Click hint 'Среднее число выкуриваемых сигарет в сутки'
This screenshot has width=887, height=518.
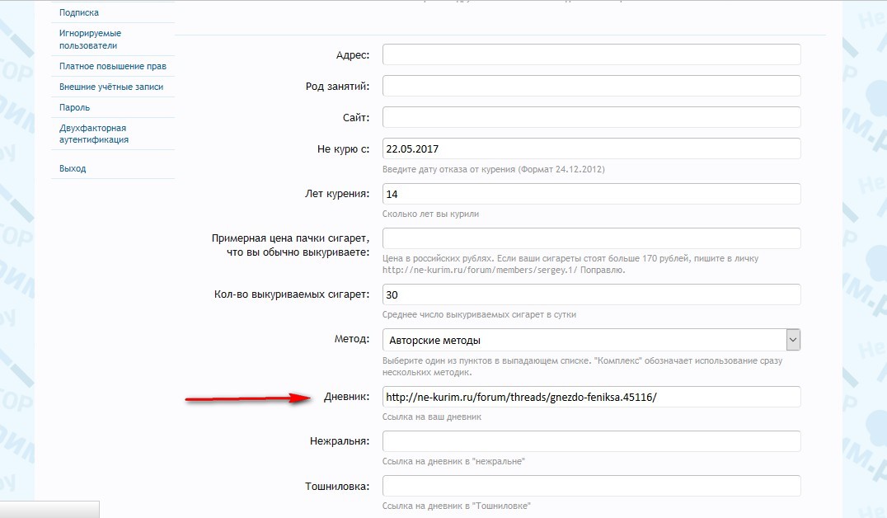479,315
